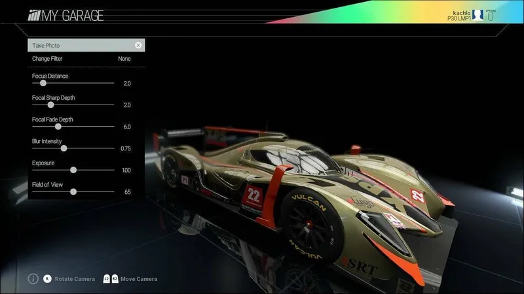Click the L2 button icon
Screen dimensions: 524x294
(106, 279)
